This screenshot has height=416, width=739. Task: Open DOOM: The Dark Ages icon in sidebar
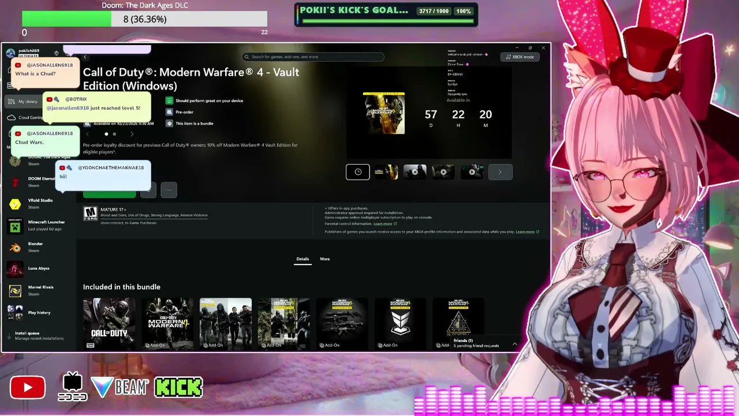click(16, 161)
